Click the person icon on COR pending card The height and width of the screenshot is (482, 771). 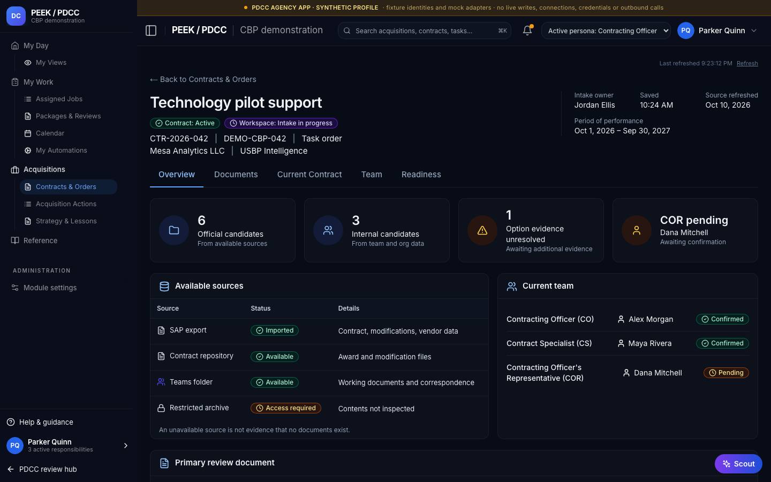tap(637, 230)
